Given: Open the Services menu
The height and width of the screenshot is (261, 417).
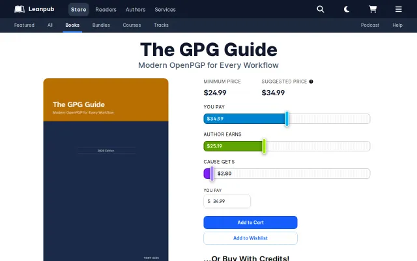Looking at the screenshot, I should 165,10.
